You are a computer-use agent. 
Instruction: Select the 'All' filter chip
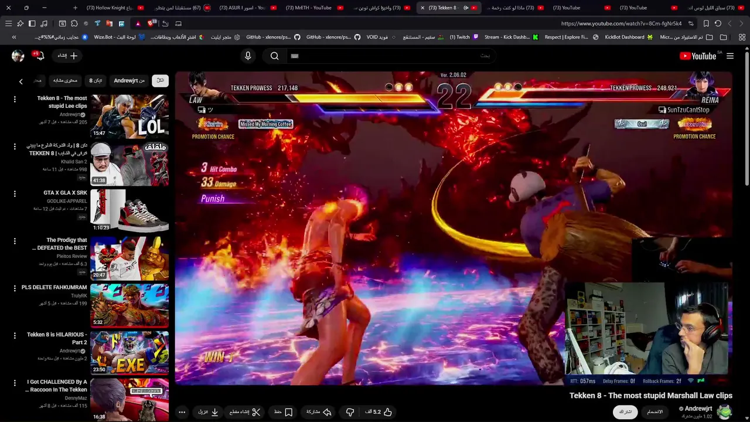click(x=160, y=80)
